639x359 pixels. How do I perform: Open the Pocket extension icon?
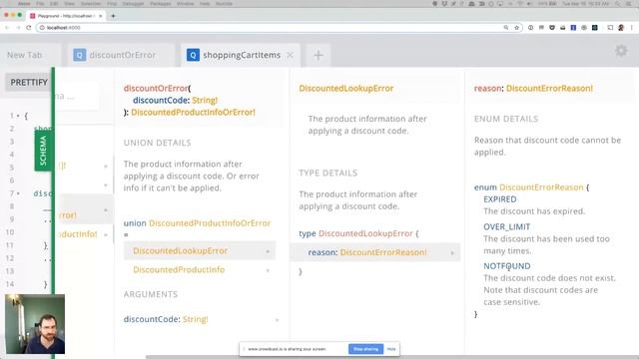[552, 28]
